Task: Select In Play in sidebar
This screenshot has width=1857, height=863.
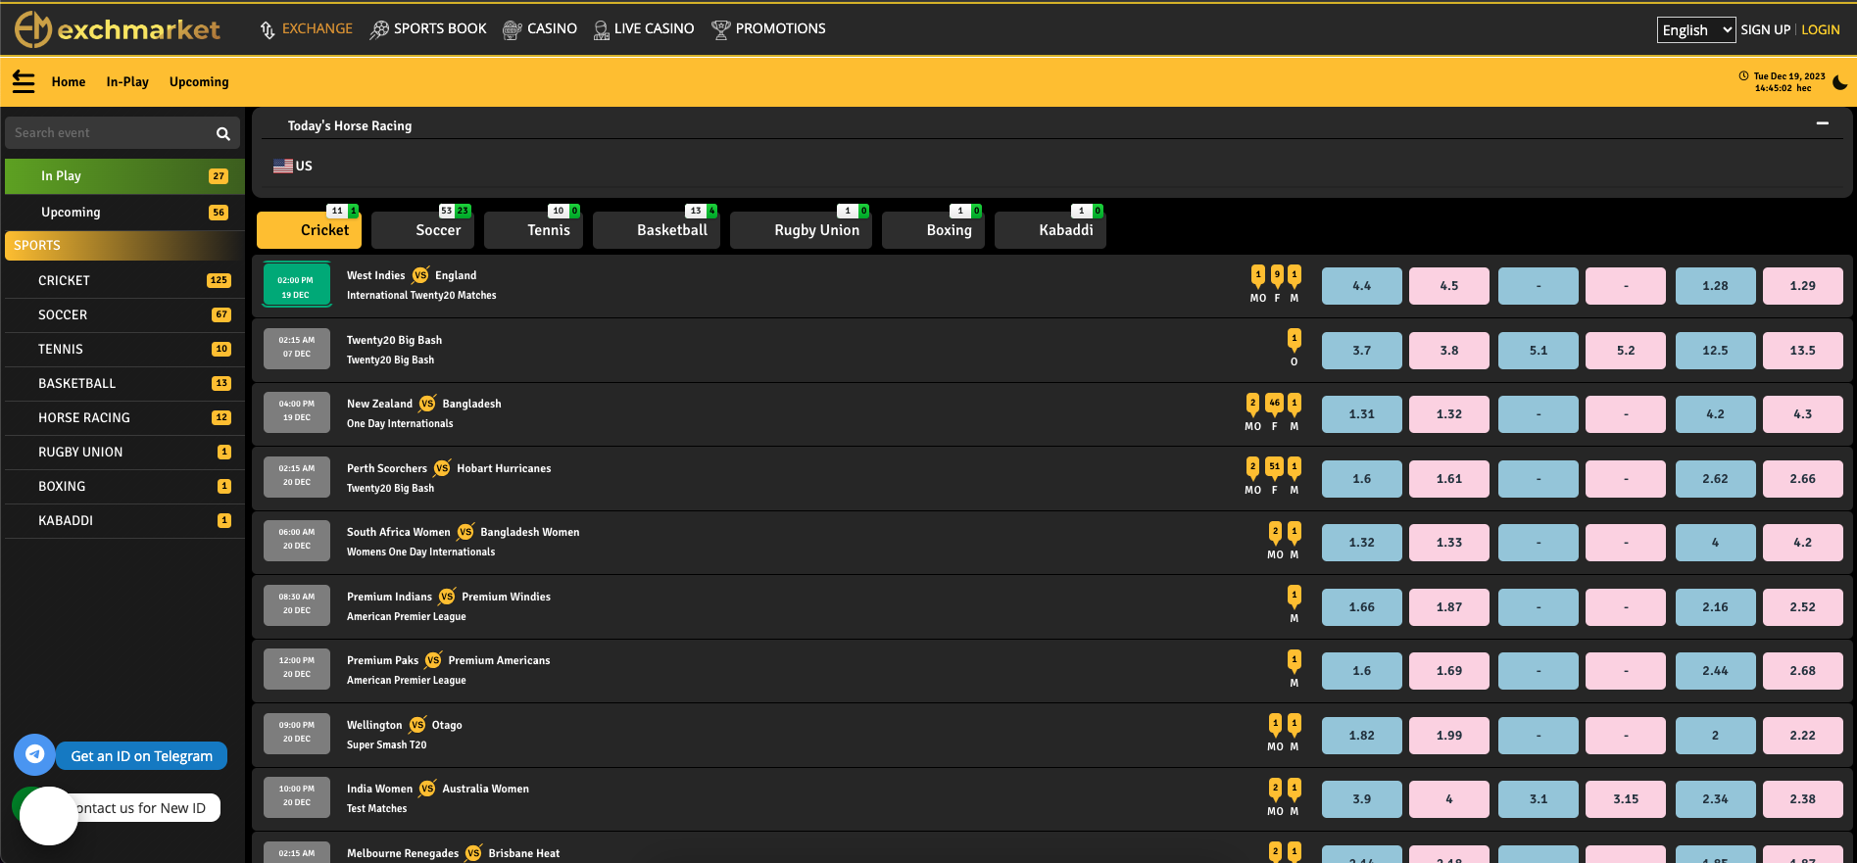Action: 123,176
